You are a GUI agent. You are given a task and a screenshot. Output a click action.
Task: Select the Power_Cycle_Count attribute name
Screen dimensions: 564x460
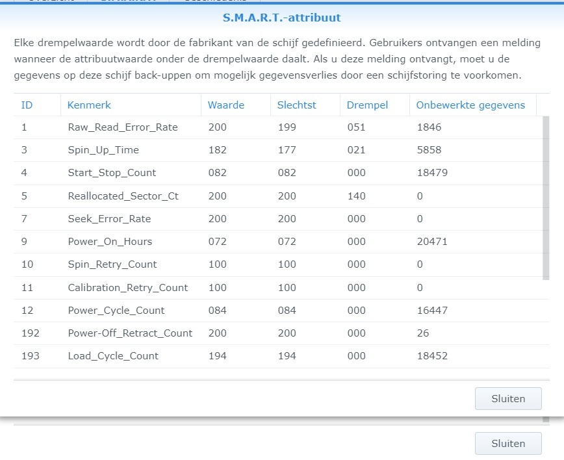[x=116, y=311]
